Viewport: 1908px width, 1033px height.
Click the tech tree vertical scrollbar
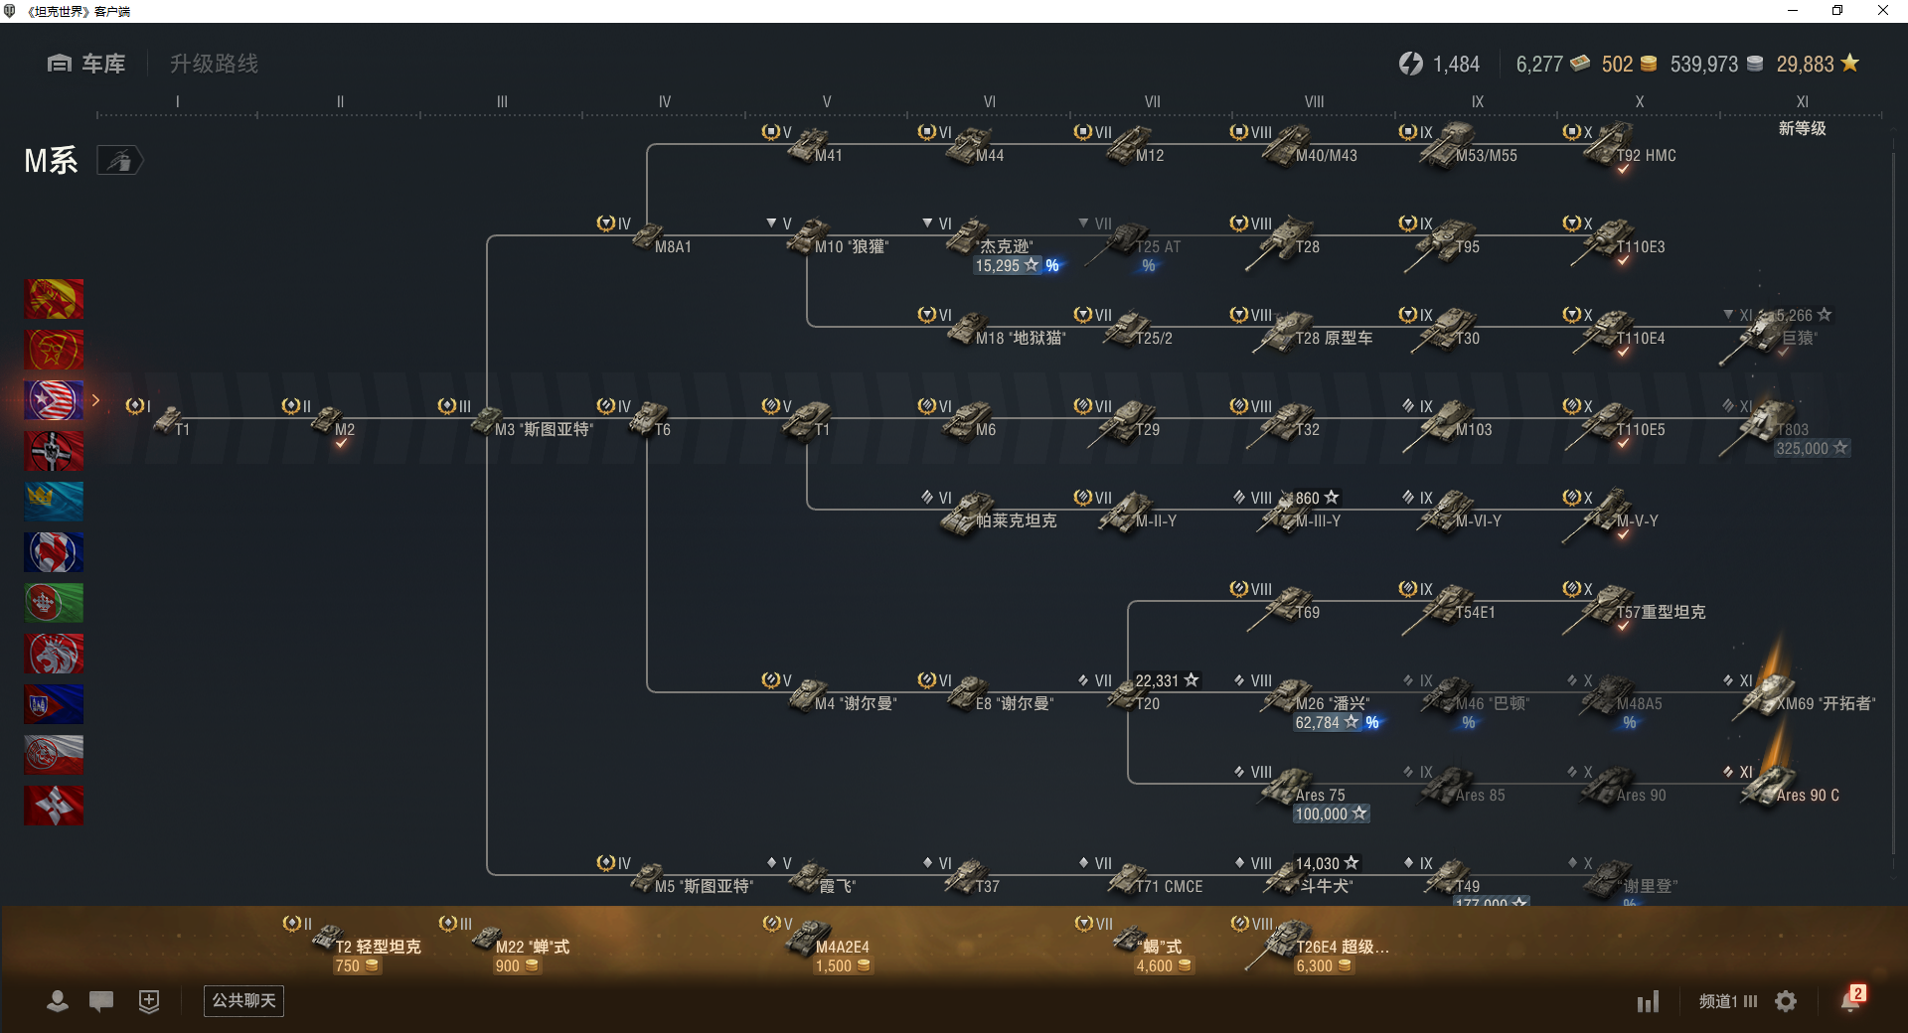click(x=1893, y=507)
